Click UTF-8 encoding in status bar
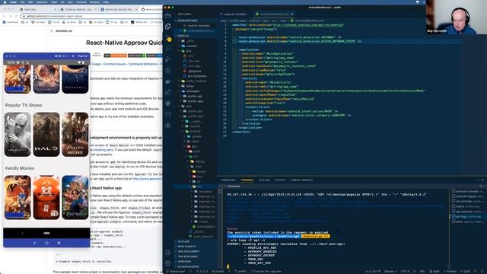The height and width of the screenshot is (274, 487). click(405, 272)
